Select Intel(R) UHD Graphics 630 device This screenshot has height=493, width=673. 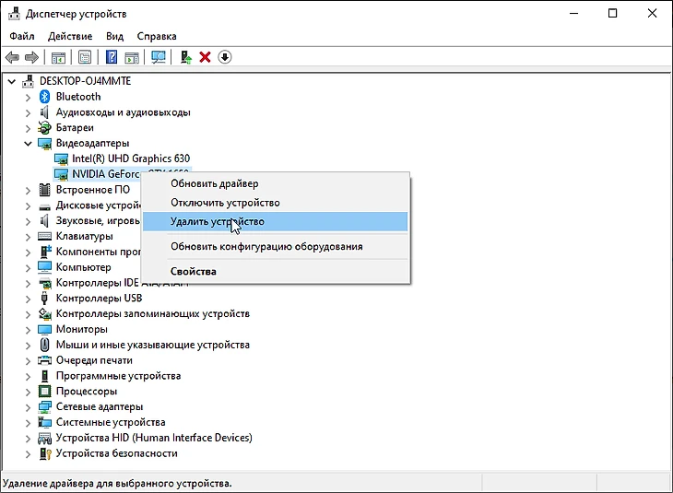pyautogui.click(x=124, y=158)
